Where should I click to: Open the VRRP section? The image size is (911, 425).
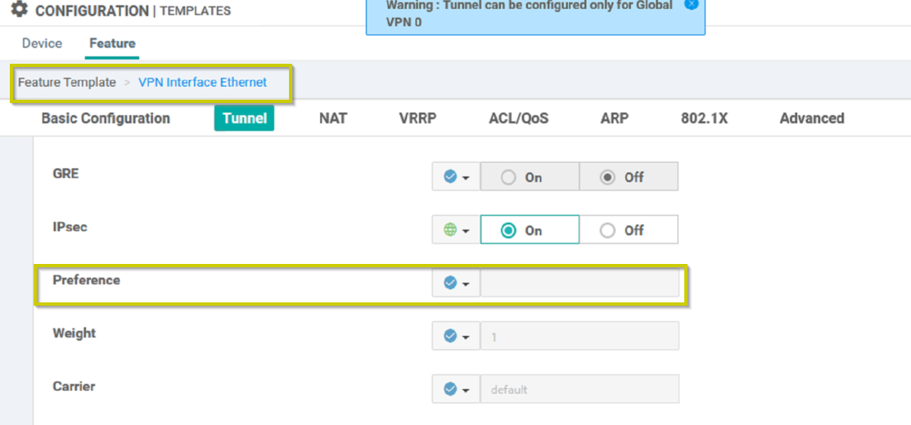coord(417,119)
